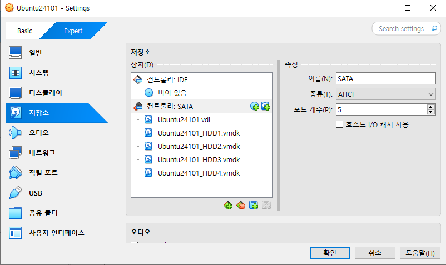Open the 디스플레이 settings category

tap(56, 93)
